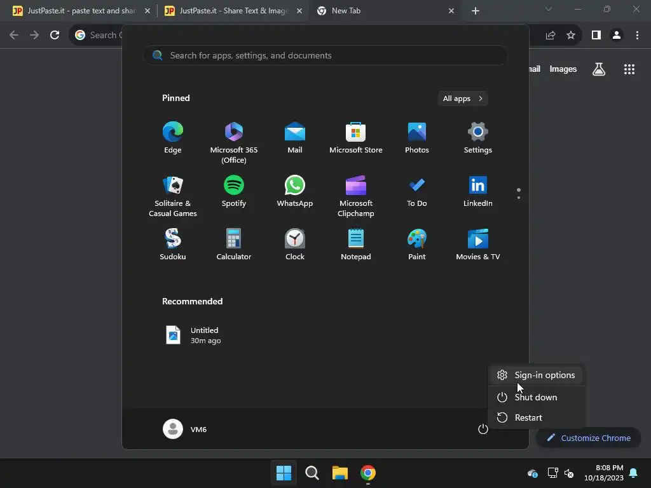The width and height of the screenshot is (651, 488).
Task: Open Settings from the pinned apps
Action: (478, 138)
